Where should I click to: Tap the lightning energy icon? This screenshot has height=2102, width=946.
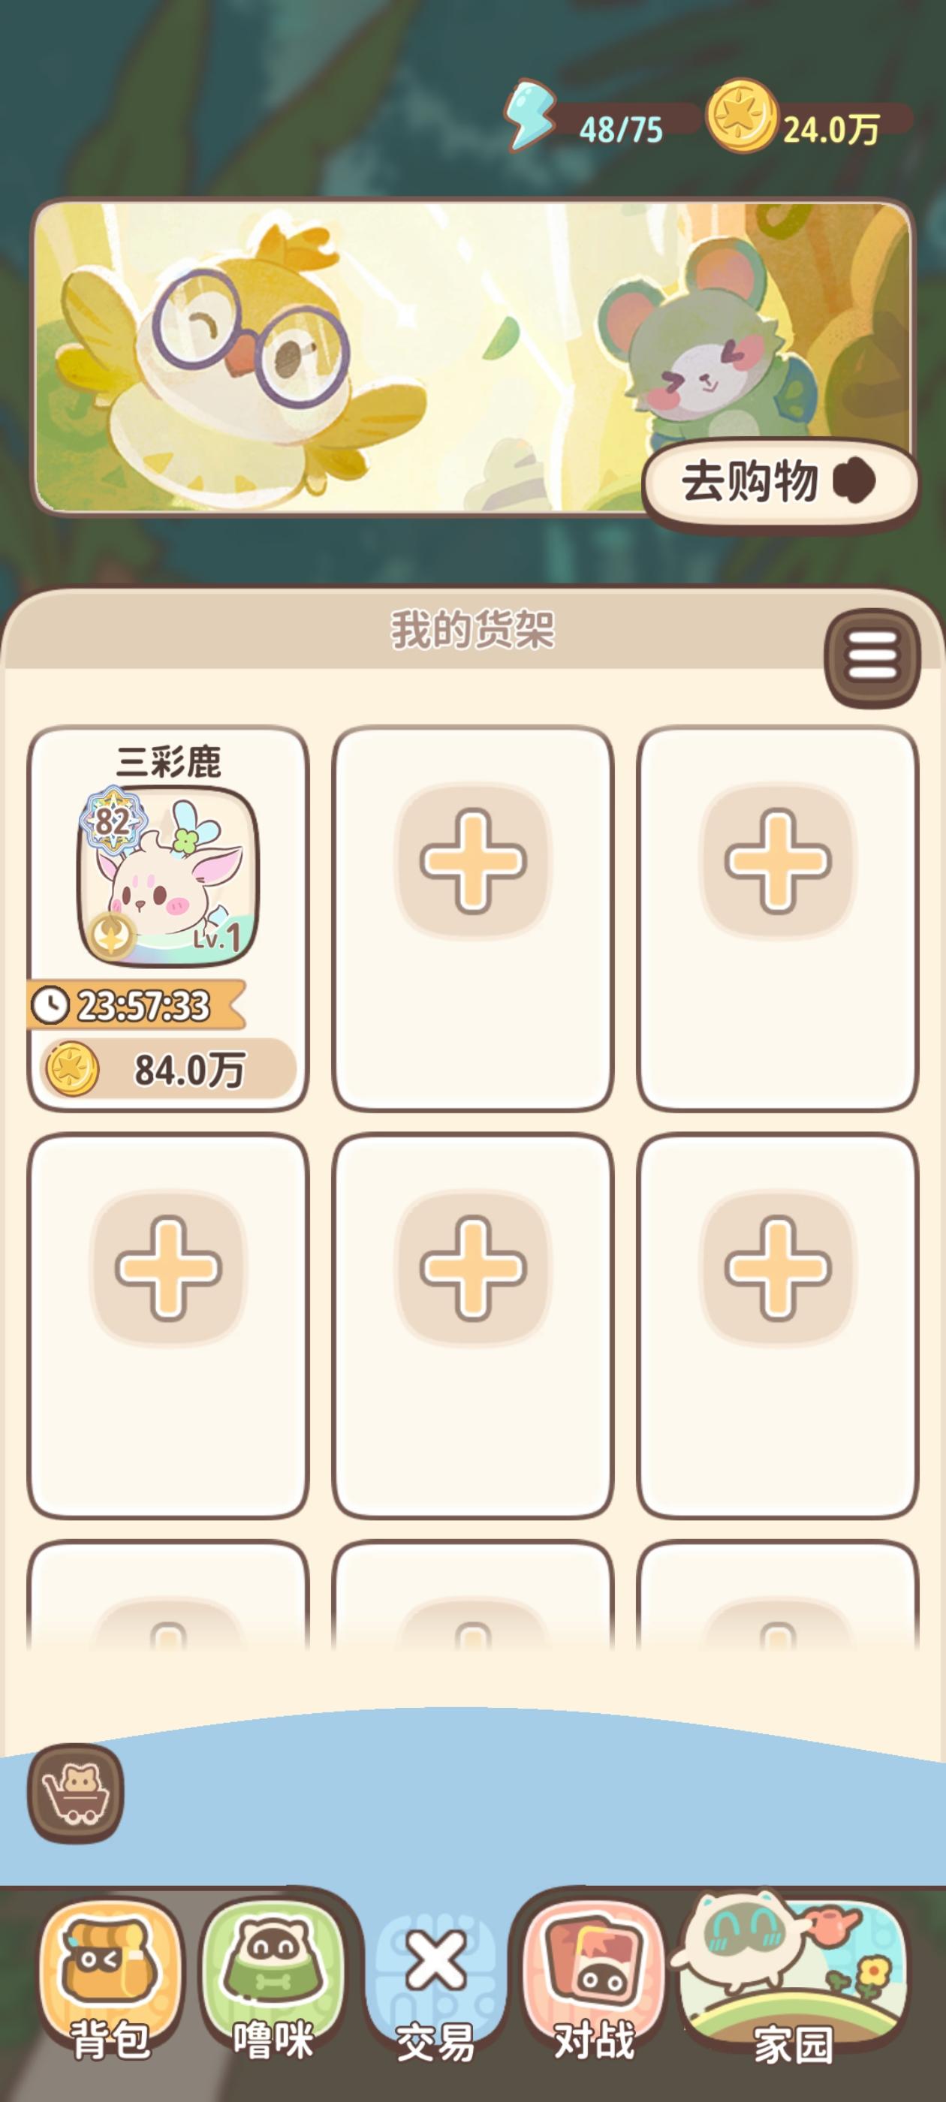tap(529, 115)
